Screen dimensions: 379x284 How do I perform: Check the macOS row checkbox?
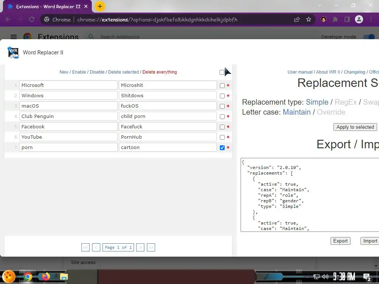(x=222, y=106)
